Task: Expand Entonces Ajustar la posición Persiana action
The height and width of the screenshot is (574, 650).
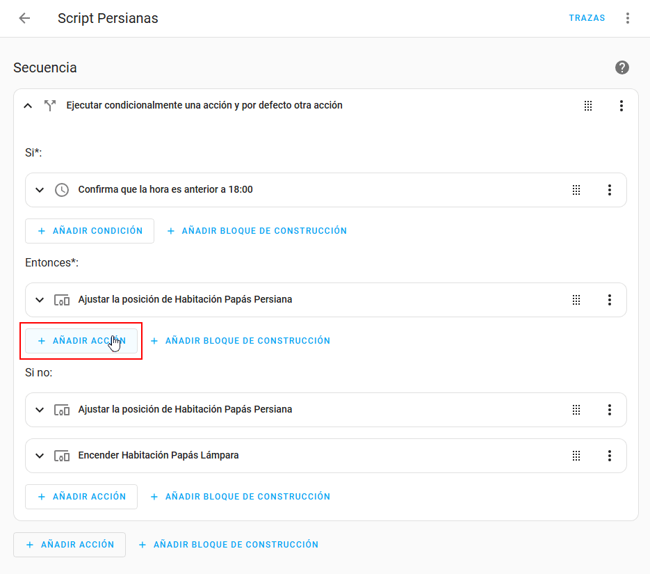Action: [x=40, y=300]
